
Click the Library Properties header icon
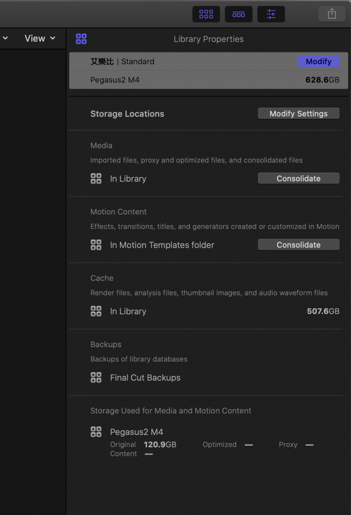point(81,39)
